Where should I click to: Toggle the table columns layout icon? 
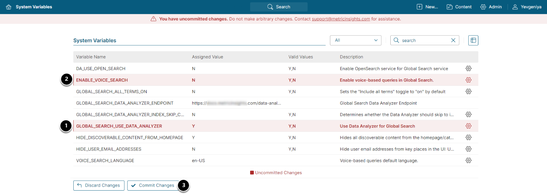click(x=473, y=40)
